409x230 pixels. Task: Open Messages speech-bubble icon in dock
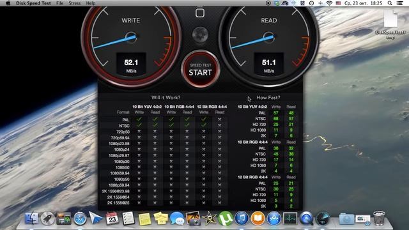point(177,218)
